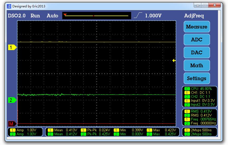
Task: Click channel 2 Amp 1.00V setting
Action: 26,134
